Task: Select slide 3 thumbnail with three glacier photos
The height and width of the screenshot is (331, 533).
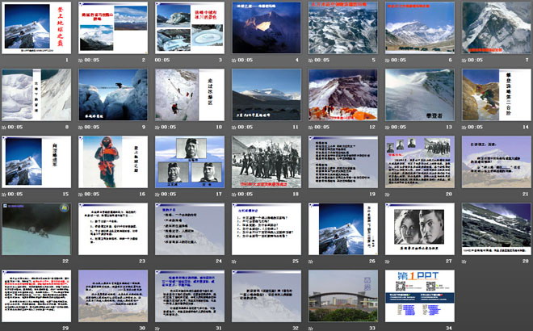Action: point(190,27)
